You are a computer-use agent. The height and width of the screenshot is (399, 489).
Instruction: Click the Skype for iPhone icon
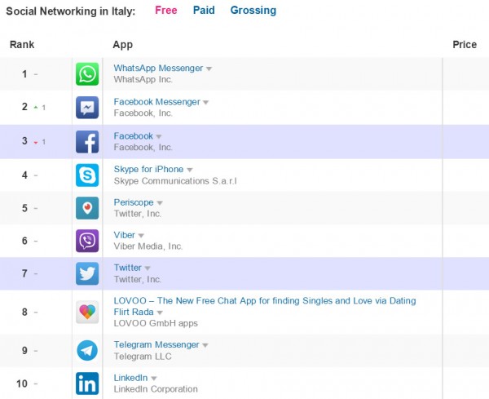tap(87, 175)
